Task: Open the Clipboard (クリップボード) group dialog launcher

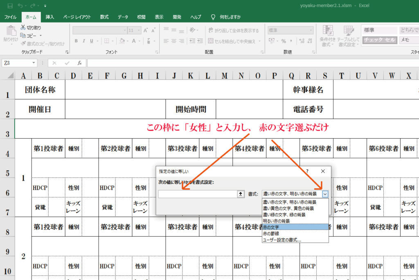Action: coord(67,52)
